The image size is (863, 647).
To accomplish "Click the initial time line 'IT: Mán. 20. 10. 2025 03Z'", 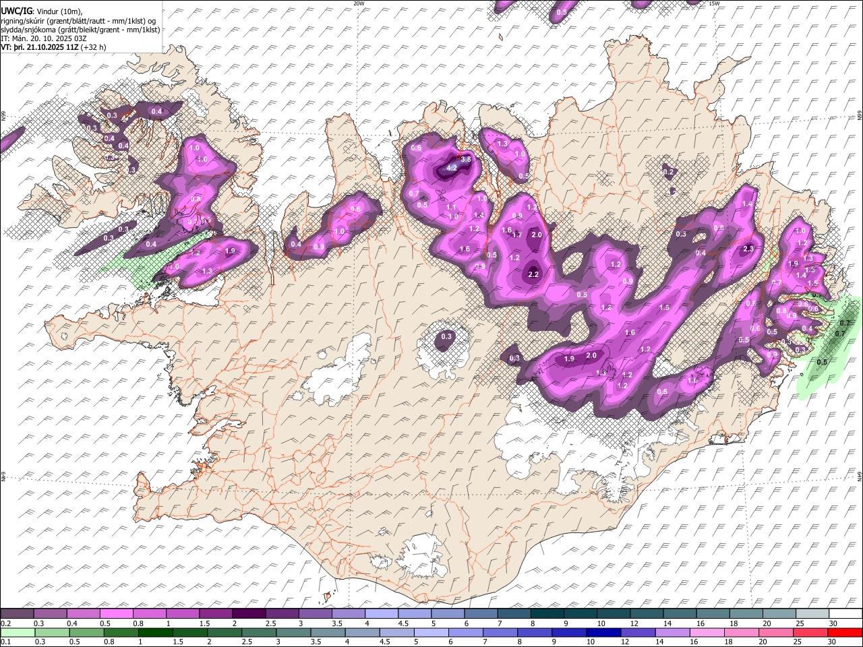I will (x=44, y=38).
